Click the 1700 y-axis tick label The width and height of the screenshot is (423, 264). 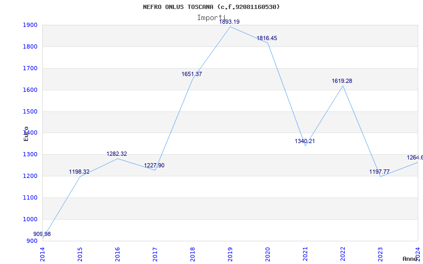click(30, 69)
